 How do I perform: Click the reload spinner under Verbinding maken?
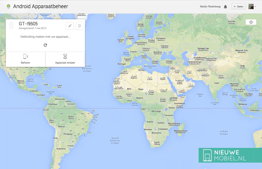click(x=45, y=45)
